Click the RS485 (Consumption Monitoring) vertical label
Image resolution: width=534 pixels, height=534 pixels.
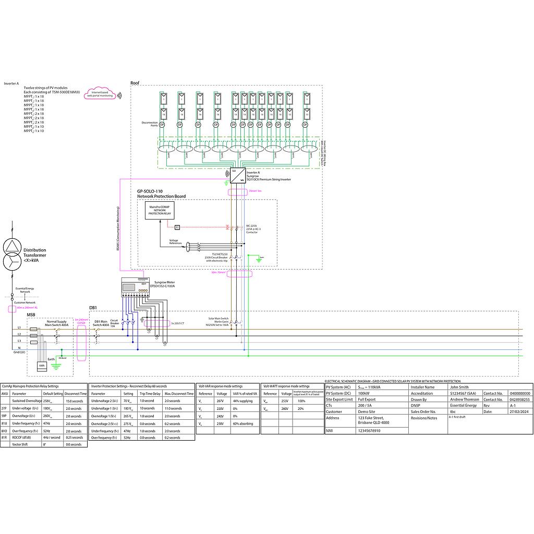coord(118,228)
